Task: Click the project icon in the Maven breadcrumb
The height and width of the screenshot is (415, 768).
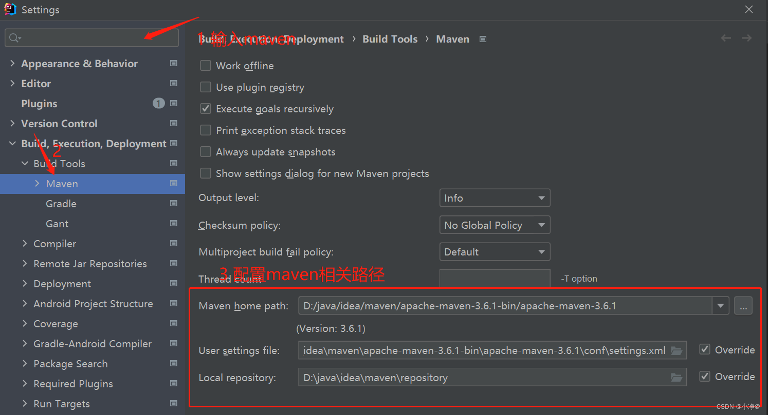Action: pos(483,39)
